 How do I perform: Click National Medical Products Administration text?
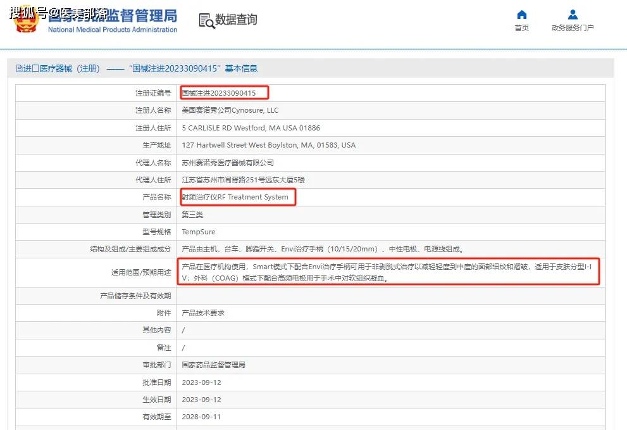tap(113, 30)
